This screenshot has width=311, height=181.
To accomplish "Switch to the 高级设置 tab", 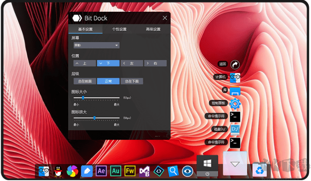I will tap(153, 30).
